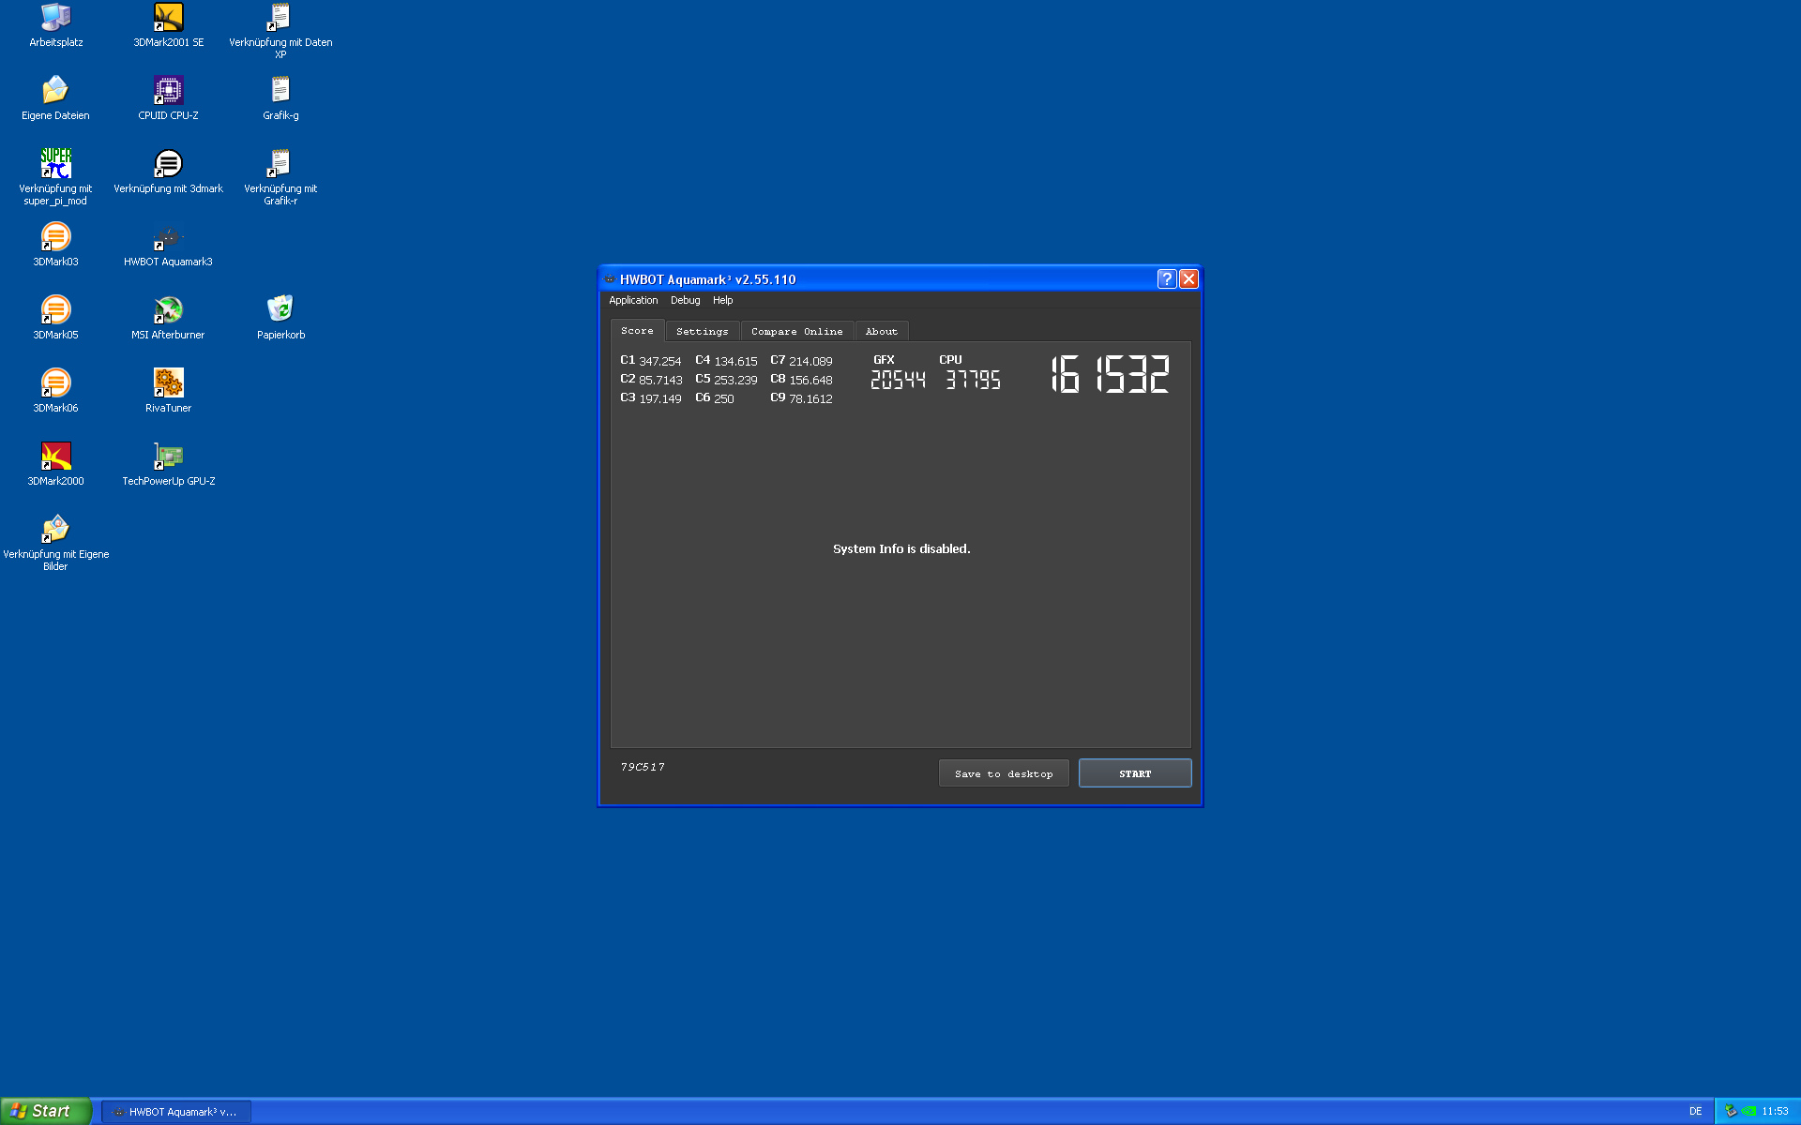Click the total score 161532
The height and width of the screenshot is (1125, 1801).
tap(1110, 374)
